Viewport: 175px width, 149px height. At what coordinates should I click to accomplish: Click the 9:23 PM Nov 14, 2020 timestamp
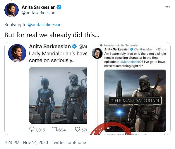26,143
